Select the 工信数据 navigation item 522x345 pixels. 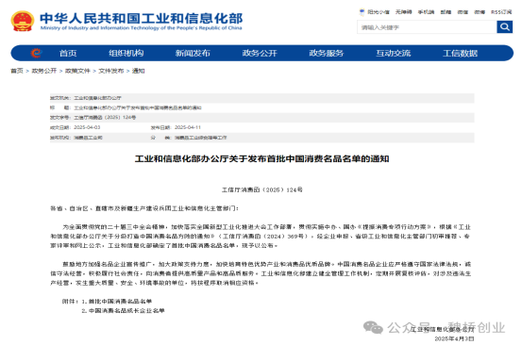coord(460,53)
